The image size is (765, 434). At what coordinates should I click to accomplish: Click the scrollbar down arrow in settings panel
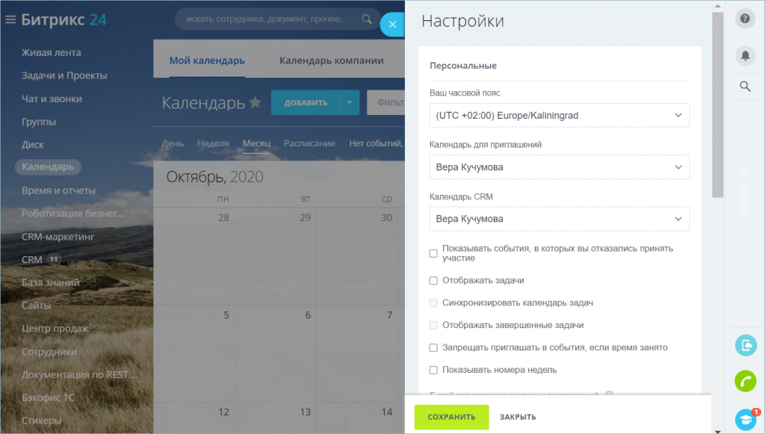(717, 431)
